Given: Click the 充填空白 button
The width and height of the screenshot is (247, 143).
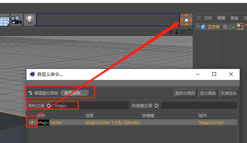Looking at the screenshot, I should pyautogui.click(x=229, y=93).
